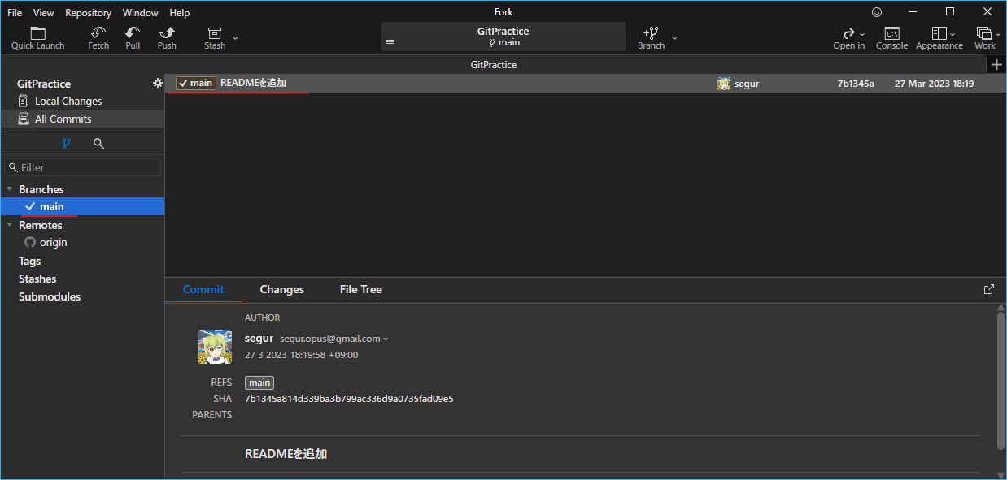Click the main branch label on commit
The height and width of the screenshot is (480, 1007).
point(195,83)
